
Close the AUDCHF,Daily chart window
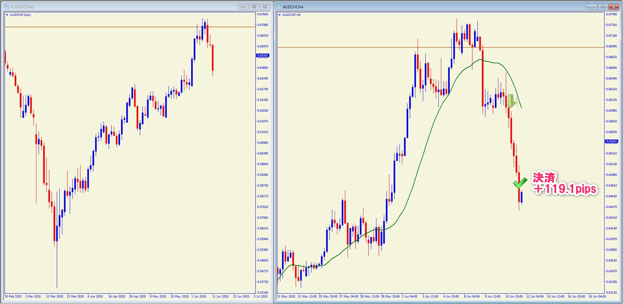click(x=265, y=7)
